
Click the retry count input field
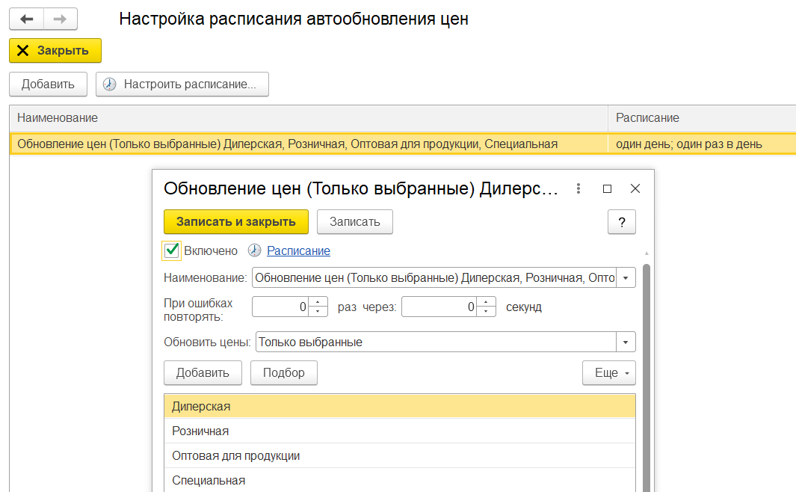click(x=281, y=307)
